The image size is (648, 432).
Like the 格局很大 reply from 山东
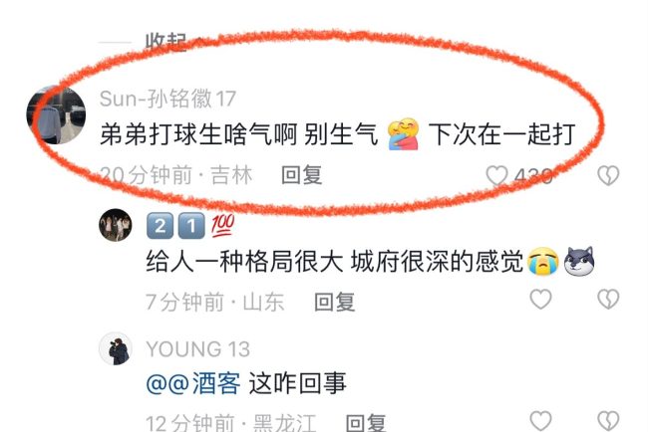(541, 299)
